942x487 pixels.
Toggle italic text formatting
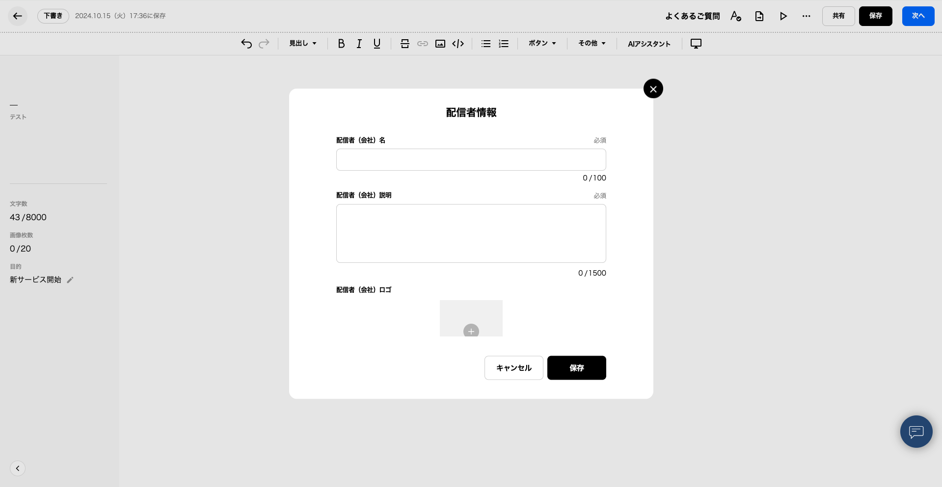pyautogui.click(x=359, y=44)
